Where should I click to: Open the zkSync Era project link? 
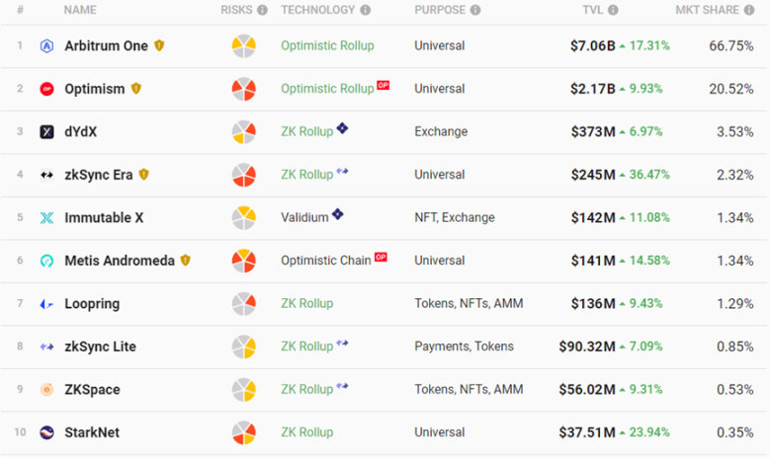click(x=99, y=175)
